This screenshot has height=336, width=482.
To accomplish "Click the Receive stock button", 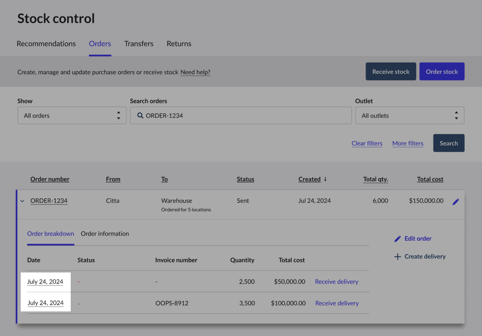I will click(x=391, y=71).
